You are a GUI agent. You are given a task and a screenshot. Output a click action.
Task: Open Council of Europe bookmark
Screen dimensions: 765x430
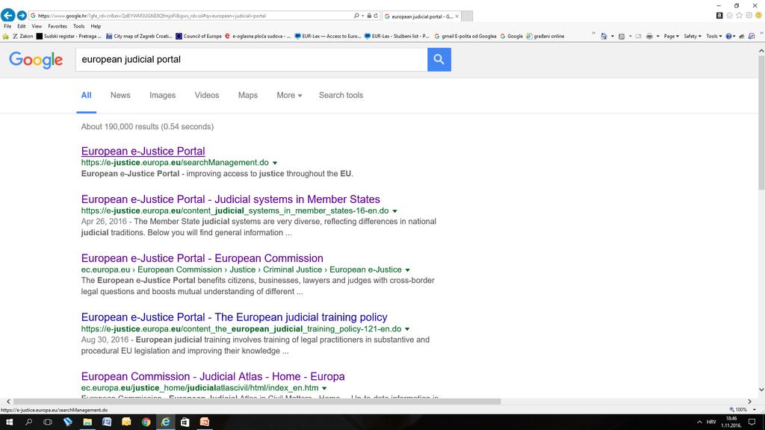(x=199, y=36)
